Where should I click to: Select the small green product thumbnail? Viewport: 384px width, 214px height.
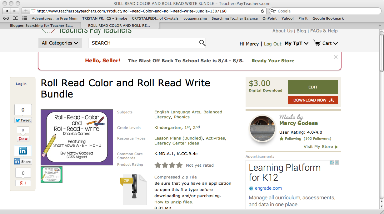click(52, 174)
